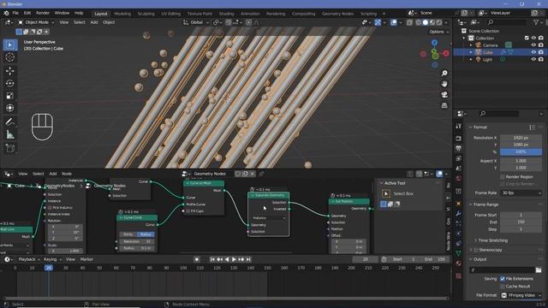This screenshot has height=308, width=548.
Task: Open the Tool properties tab icon
Action: 459,126
